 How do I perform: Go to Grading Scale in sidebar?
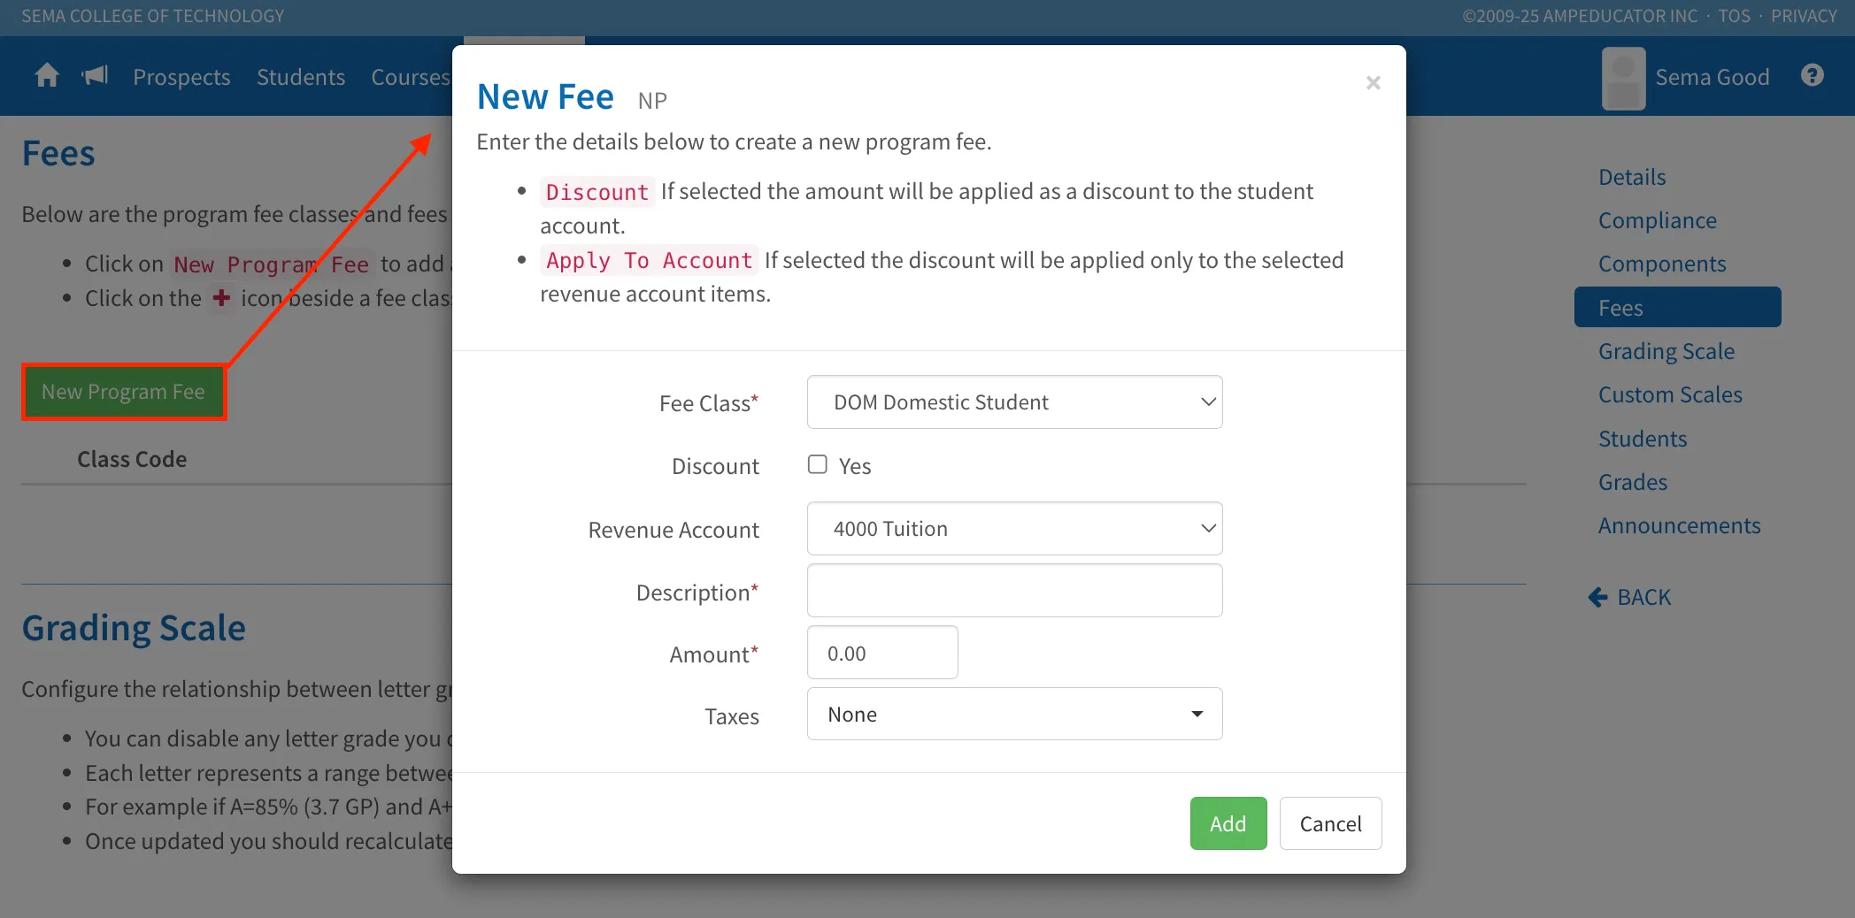click(x=1666, y=351)
